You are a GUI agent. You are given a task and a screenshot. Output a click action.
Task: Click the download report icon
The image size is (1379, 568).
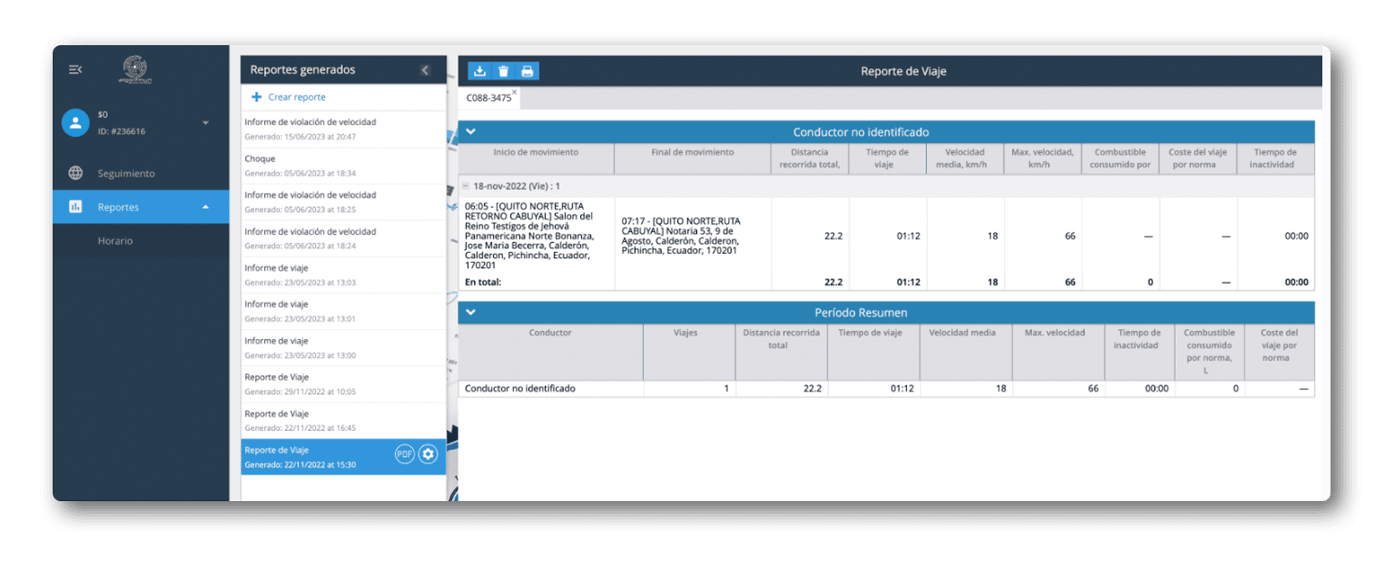point(480,72)
